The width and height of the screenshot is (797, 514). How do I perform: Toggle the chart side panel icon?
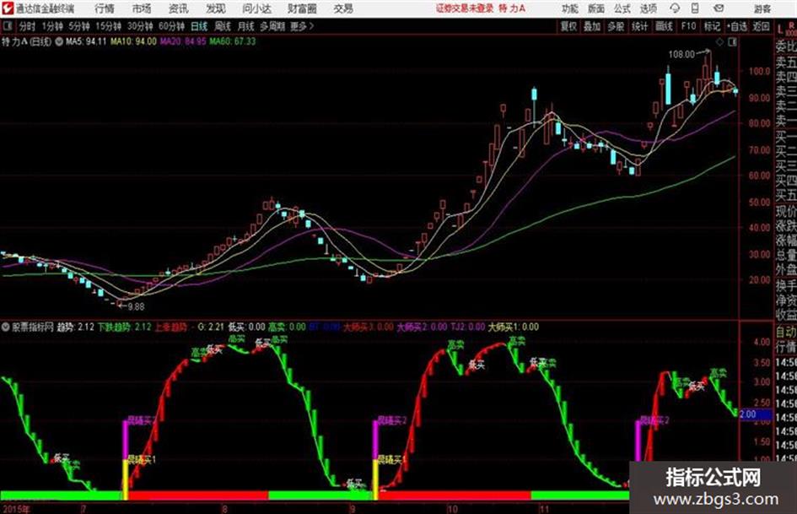tap(732, 42)
